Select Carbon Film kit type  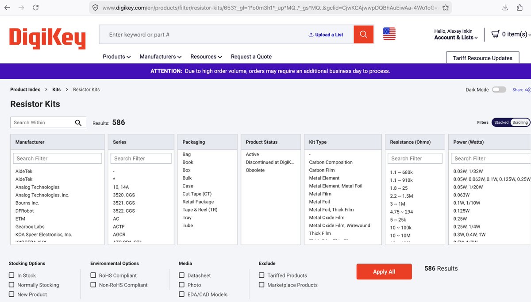(322, 170)
